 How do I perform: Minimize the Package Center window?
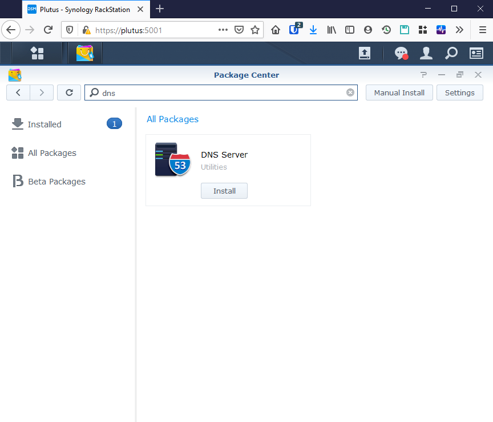click(x=442, y=75)
